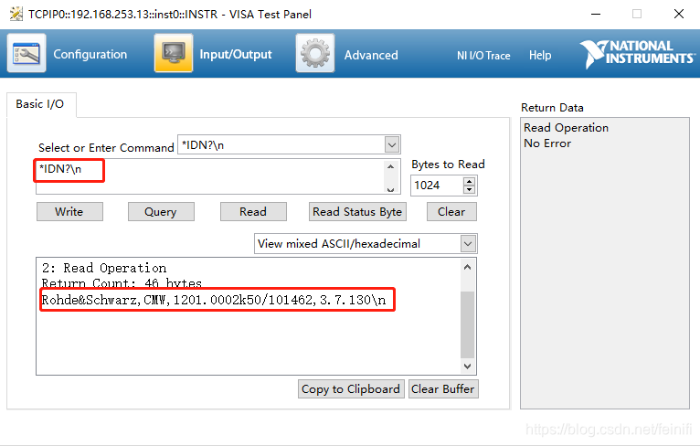This screenshot has width=700, height=446.
Task: Click the Rohde&Schwarz response line
Action: click(x=214, y=300)
